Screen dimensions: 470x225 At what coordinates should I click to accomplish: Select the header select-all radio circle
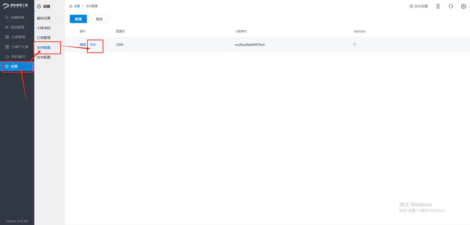pyautogui.click(x=73, y=31)
